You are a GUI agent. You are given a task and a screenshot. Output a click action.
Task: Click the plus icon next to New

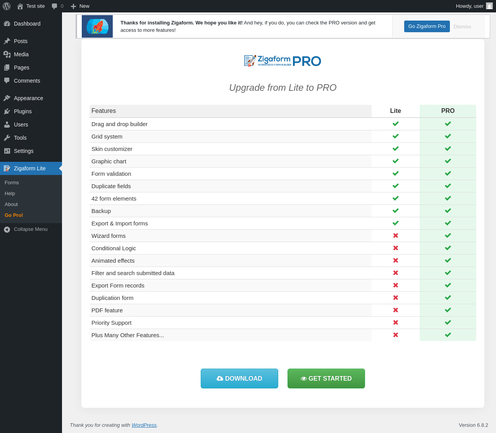click(73, 6)
